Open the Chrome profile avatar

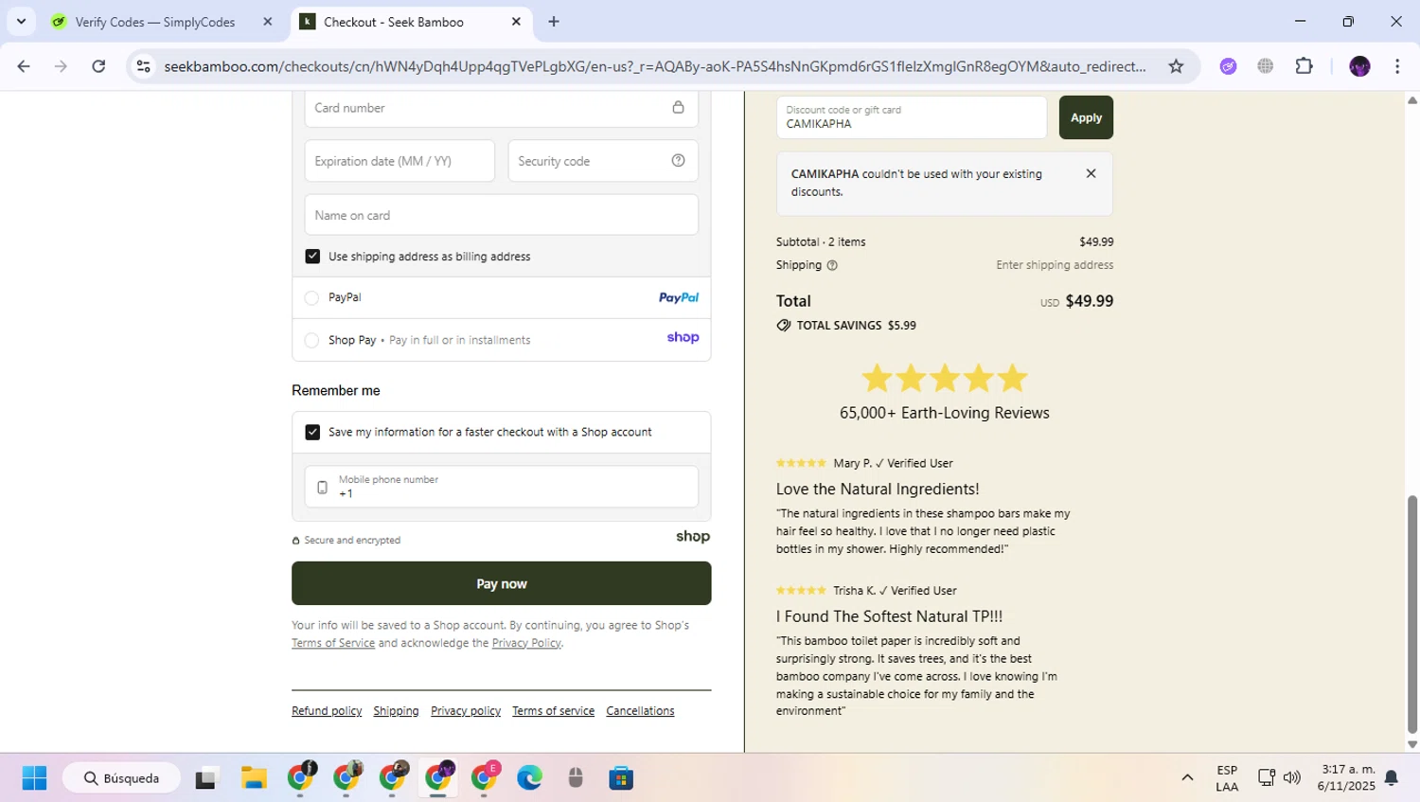pos(1359,66)
